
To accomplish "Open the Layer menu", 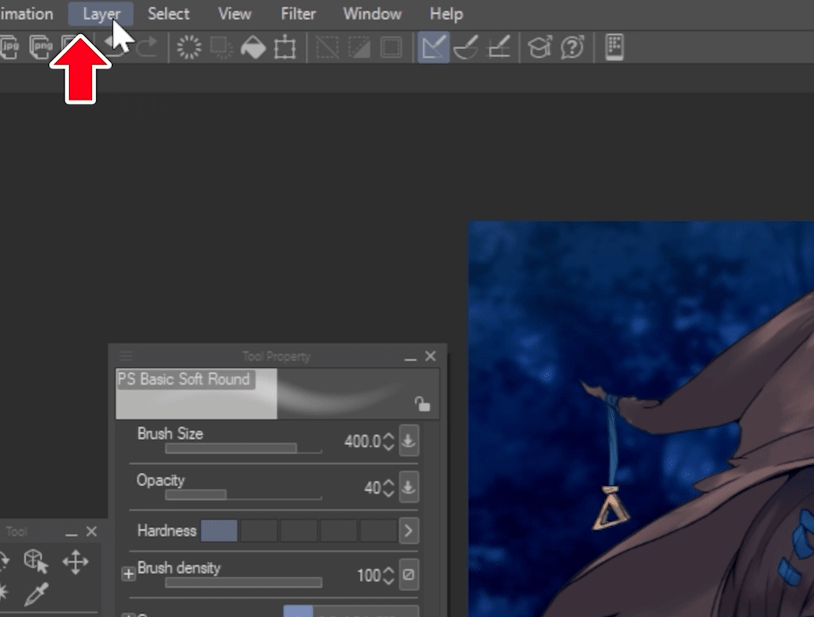I will pos(101,14).
